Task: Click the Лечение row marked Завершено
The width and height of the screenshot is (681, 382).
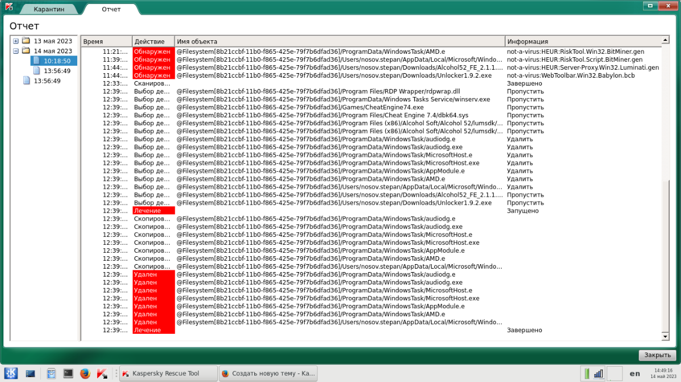Action: pyautogui.click(x=372, y=330)
